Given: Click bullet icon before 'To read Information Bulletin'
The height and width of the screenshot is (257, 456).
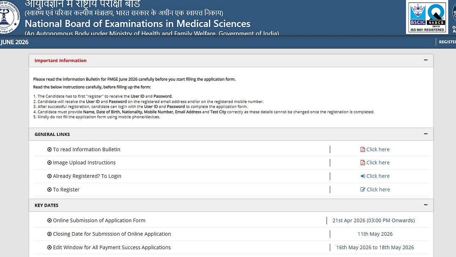Looking at the screenshot, I should (x=49, y=150).
